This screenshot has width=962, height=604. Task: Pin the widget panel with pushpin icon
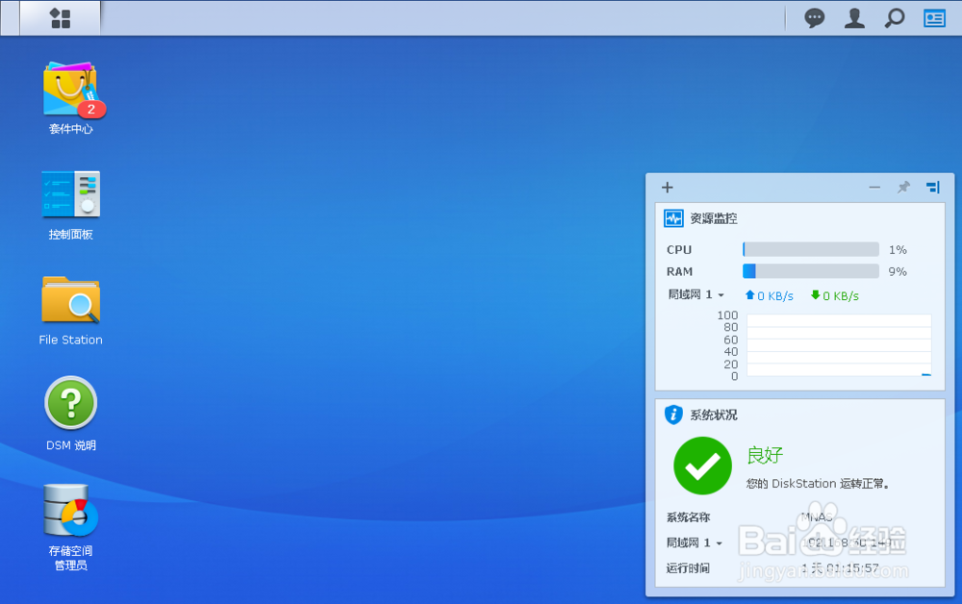tap(903, 187)
